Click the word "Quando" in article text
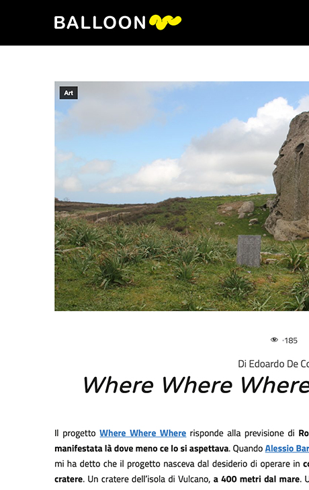This screenshot has height=490, width=309. (x=248, y=448)
